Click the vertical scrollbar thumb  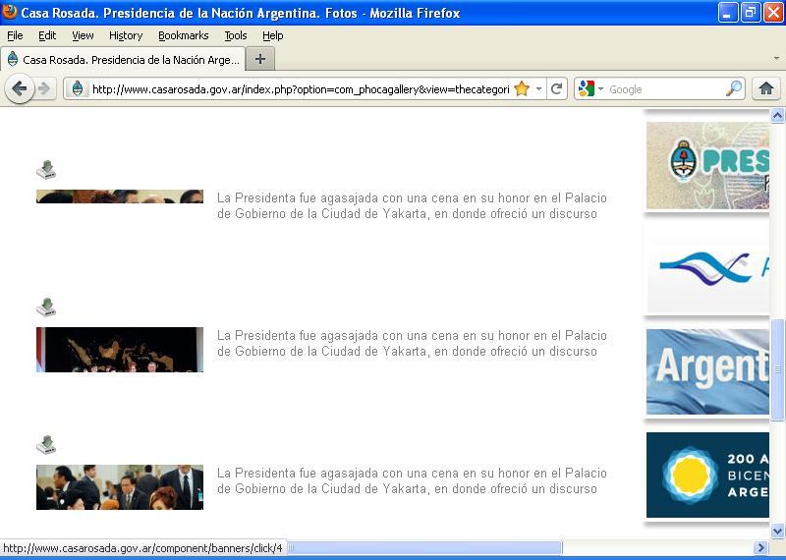(777, 369)
